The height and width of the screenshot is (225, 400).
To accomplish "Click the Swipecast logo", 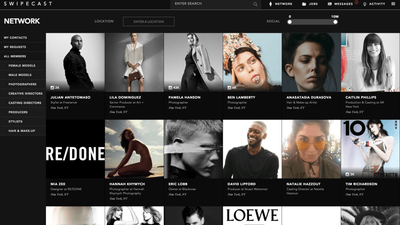I will (x=28, y=4).
